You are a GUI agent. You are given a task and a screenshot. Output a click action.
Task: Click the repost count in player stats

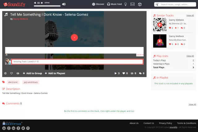133,73
